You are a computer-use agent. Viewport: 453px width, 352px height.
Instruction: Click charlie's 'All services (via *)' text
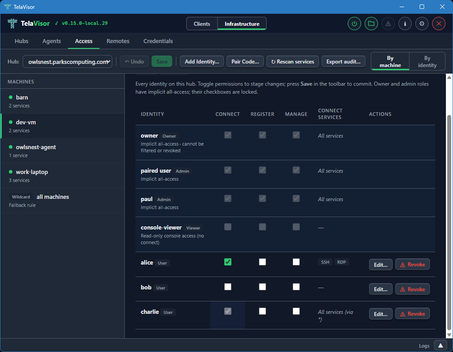click(x=335, y=315)
